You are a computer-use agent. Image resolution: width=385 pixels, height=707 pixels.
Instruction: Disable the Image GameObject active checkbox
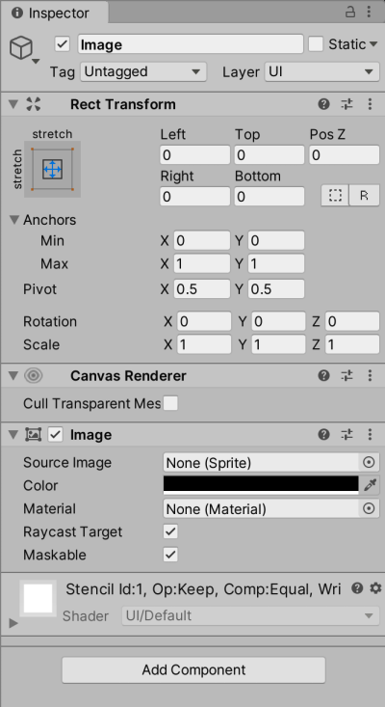click(62, 44)
